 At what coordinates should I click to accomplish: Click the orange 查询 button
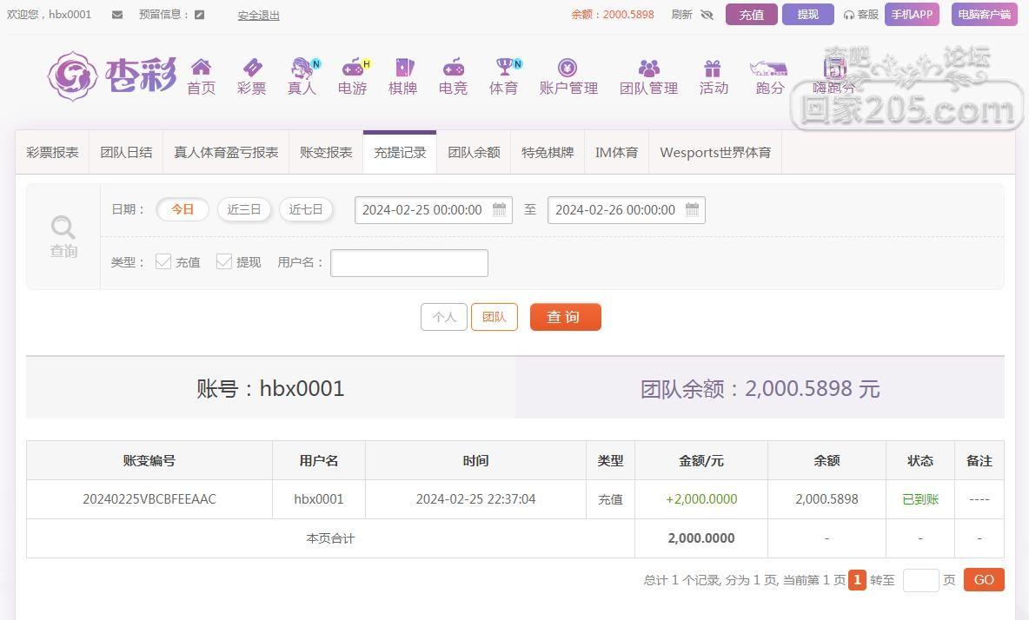pyautogui.click(x=565, y=317)
